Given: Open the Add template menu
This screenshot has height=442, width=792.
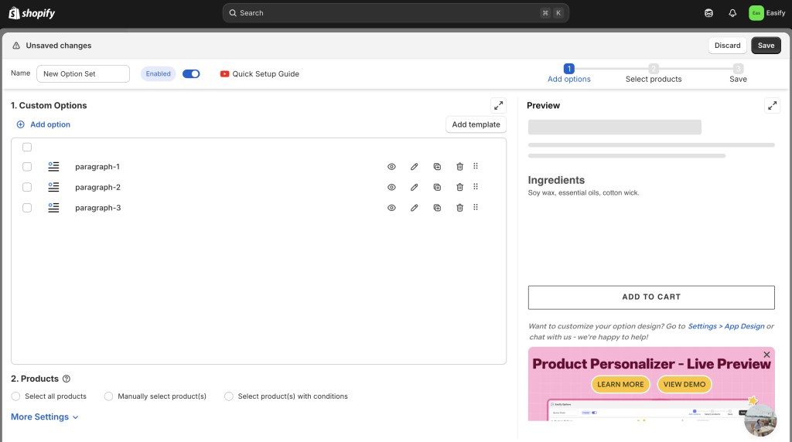Looking at the screenshot, I should (476, 124).
